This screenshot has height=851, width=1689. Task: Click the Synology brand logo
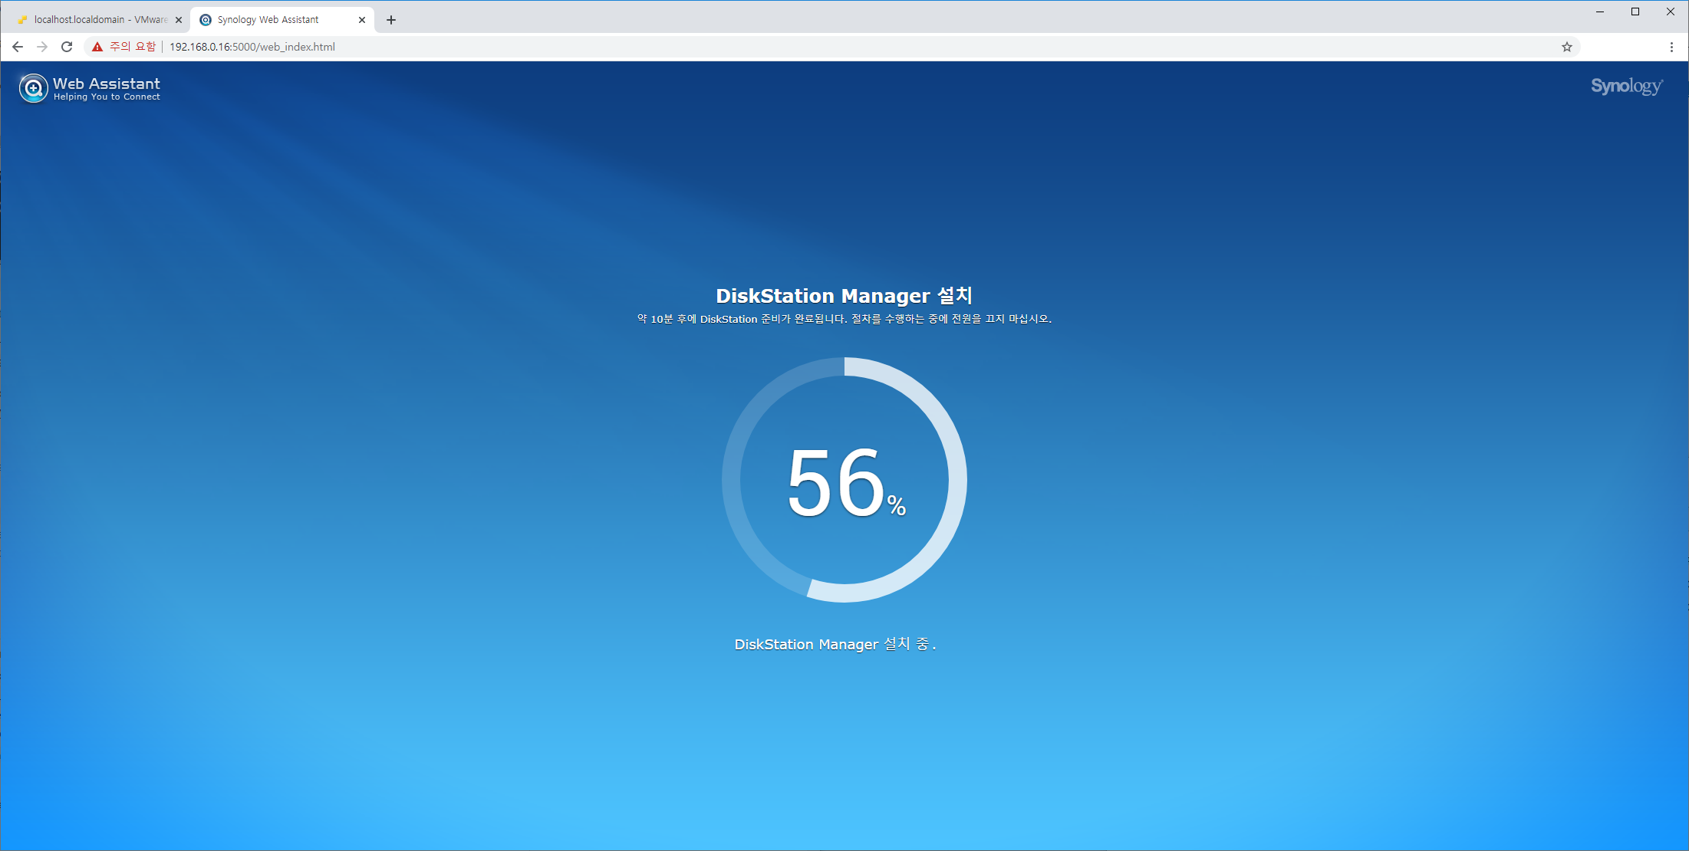click(x=1625, y=87)
